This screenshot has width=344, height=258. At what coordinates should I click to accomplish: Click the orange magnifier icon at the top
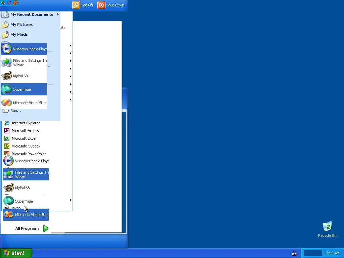[x=15, y=3]
